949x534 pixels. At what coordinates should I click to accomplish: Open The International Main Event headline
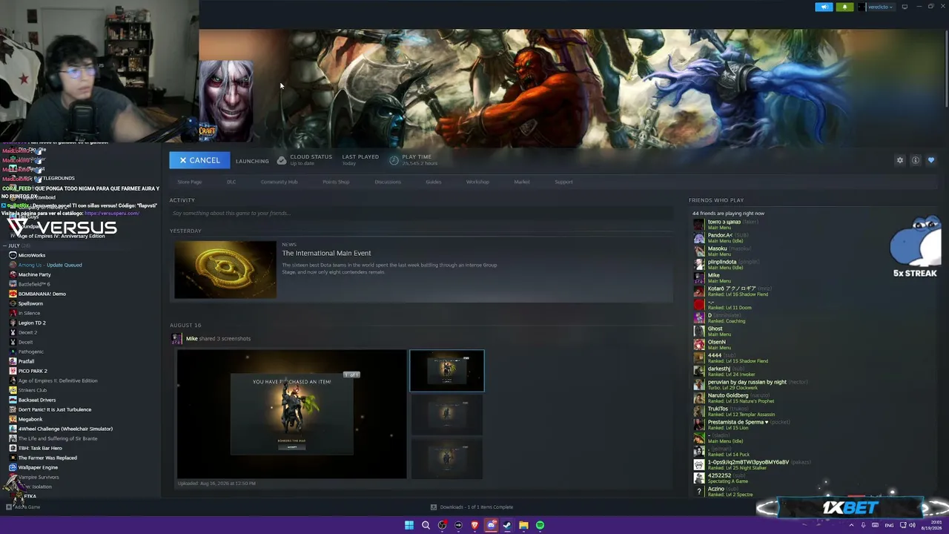click(x=326, y=253)
